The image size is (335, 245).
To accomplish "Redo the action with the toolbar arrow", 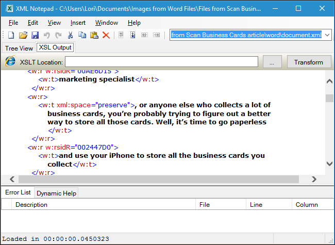I will tap(58, 35).
